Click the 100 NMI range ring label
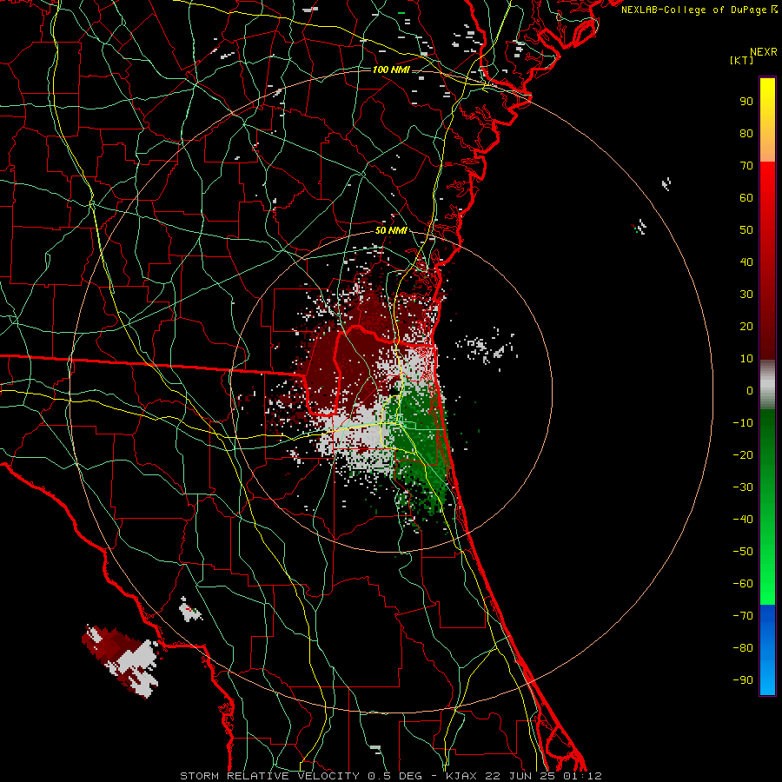 (x=391, y=70)
